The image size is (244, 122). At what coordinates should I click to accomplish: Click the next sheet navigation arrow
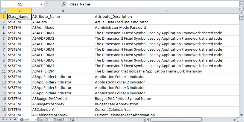pos(11,120)
